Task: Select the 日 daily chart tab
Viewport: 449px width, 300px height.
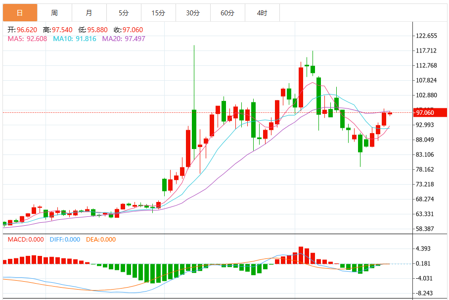Action: tap(20, 13)
